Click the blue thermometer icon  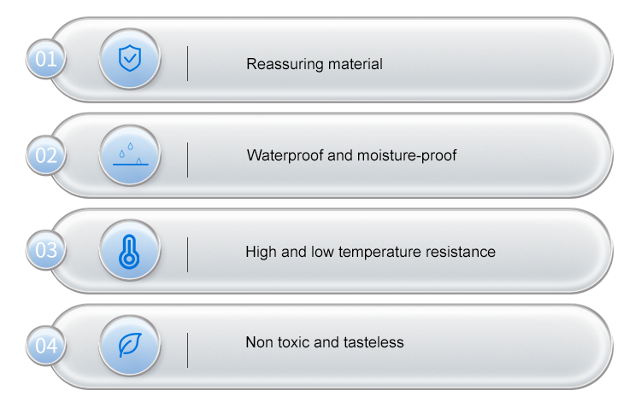click(x=129, y=251)
